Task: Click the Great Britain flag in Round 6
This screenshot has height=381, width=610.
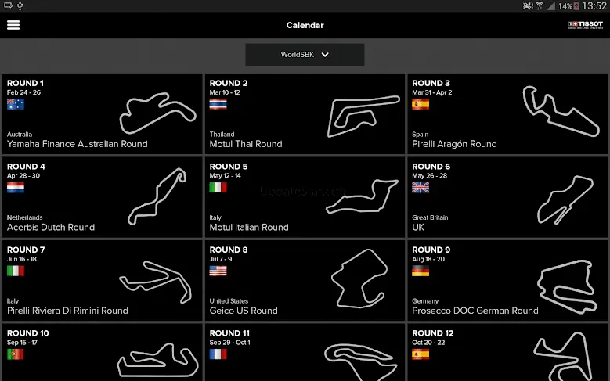Action: coord(421,188)
